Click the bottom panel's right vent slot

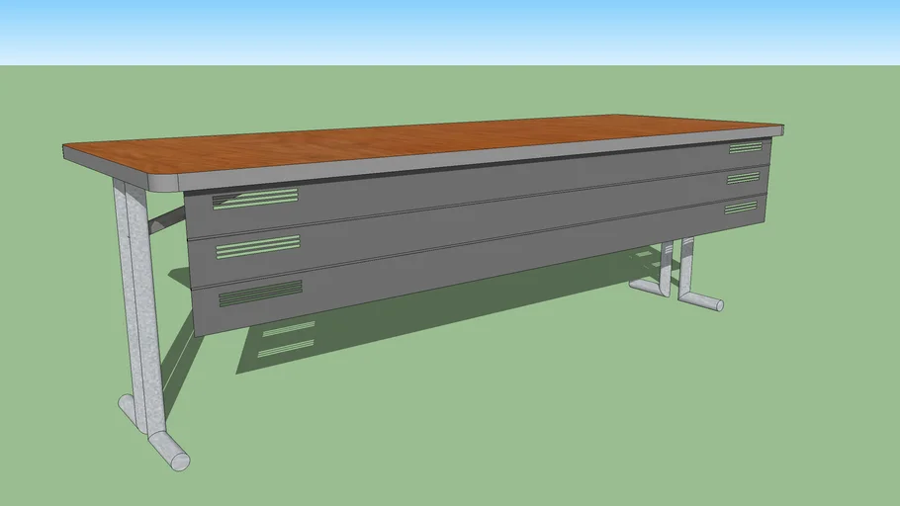(740, 208)
